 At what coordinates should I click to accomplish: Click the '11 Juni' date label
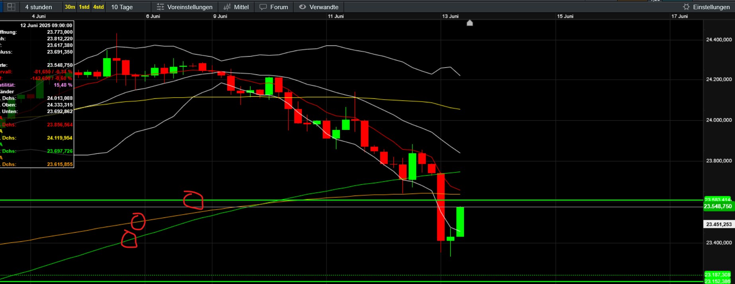[336, 16]
